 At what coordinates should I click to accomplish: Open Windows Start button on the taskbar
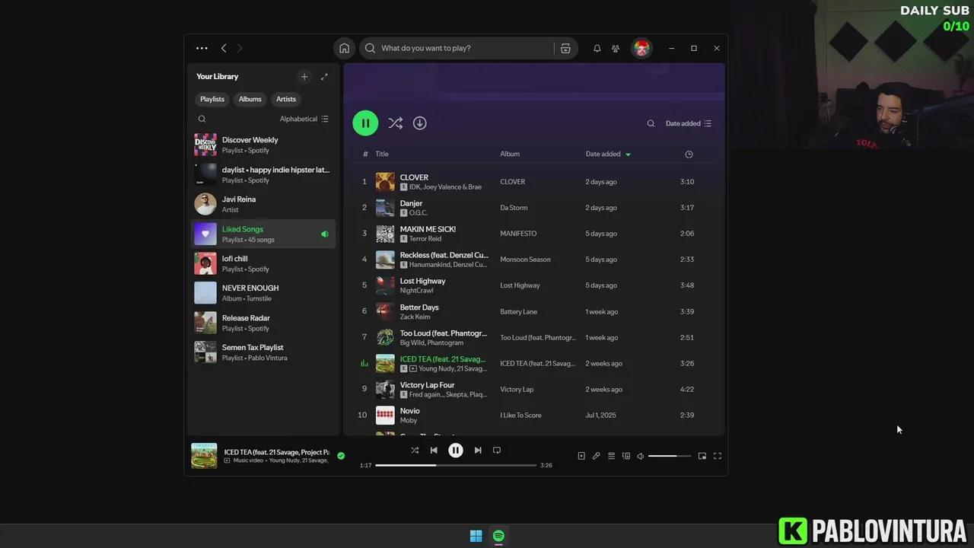pyautogui.click(x=476, y=536)
